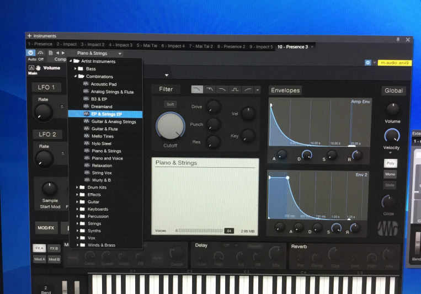Go to next preset arrow
Viewport: 421px width, 294px height.
point(63,53)
